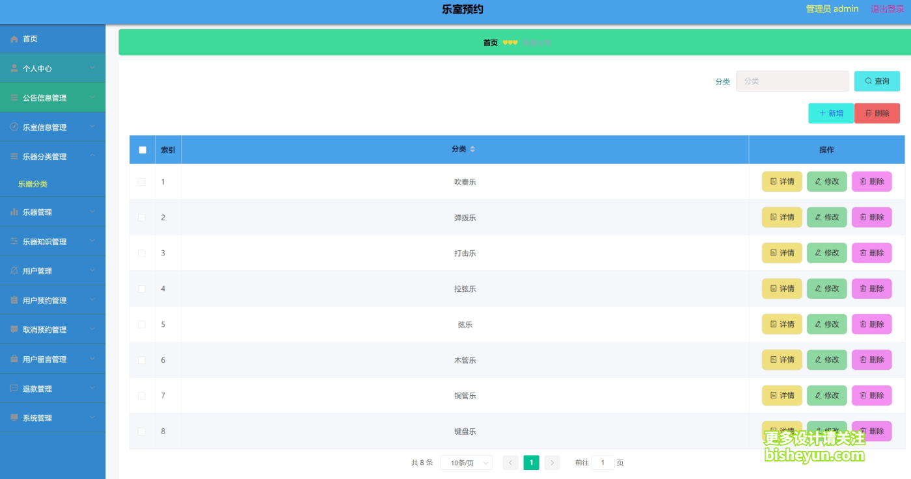
Task: Click the compass icon beside 乐室信息管理
Action: click(14, 127)
